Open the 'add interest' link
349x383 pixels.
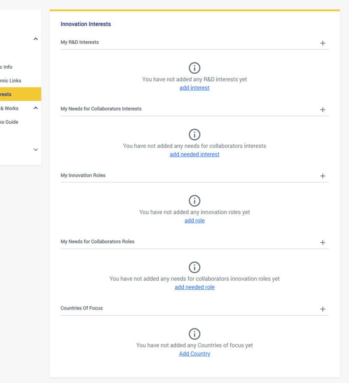(194, 88)
